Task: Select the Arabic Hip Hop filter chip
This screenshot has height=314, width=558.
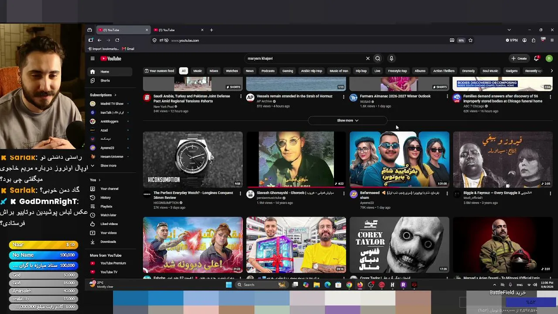Action: [x=311, y=71]
